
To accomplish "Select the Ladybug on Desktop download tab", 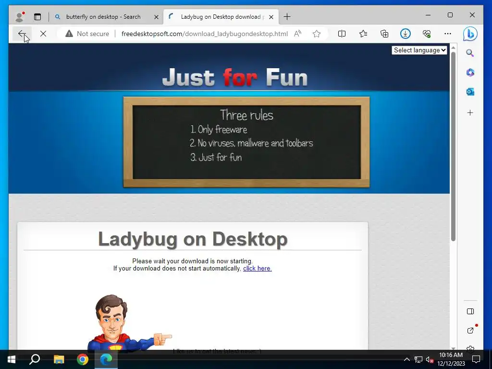I will [221, 17].
